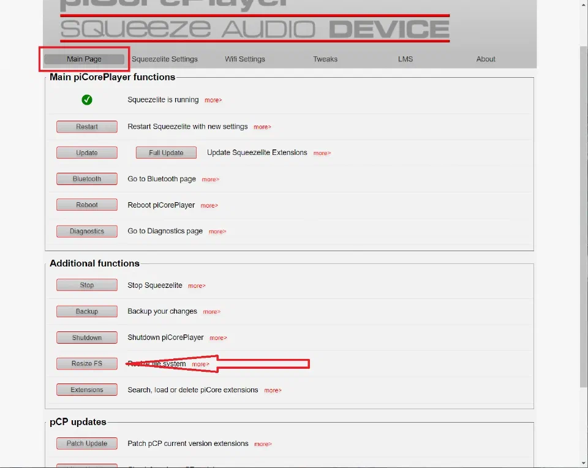
Task: Expand 'more>' beside Stop Squeezelite
Action: click(197, 285)
